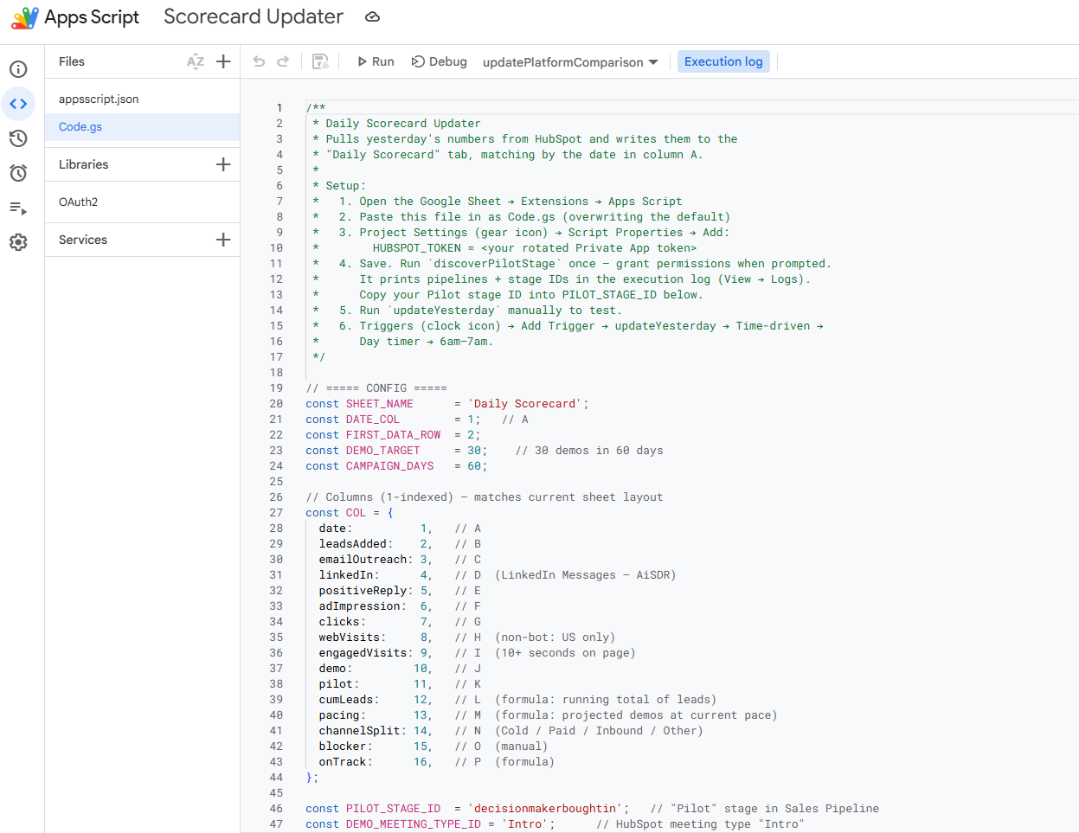Image resolution: width=1079 pixels, height=833 pixels.
Task: Click the positiveReply property
Action: [363, 591]
